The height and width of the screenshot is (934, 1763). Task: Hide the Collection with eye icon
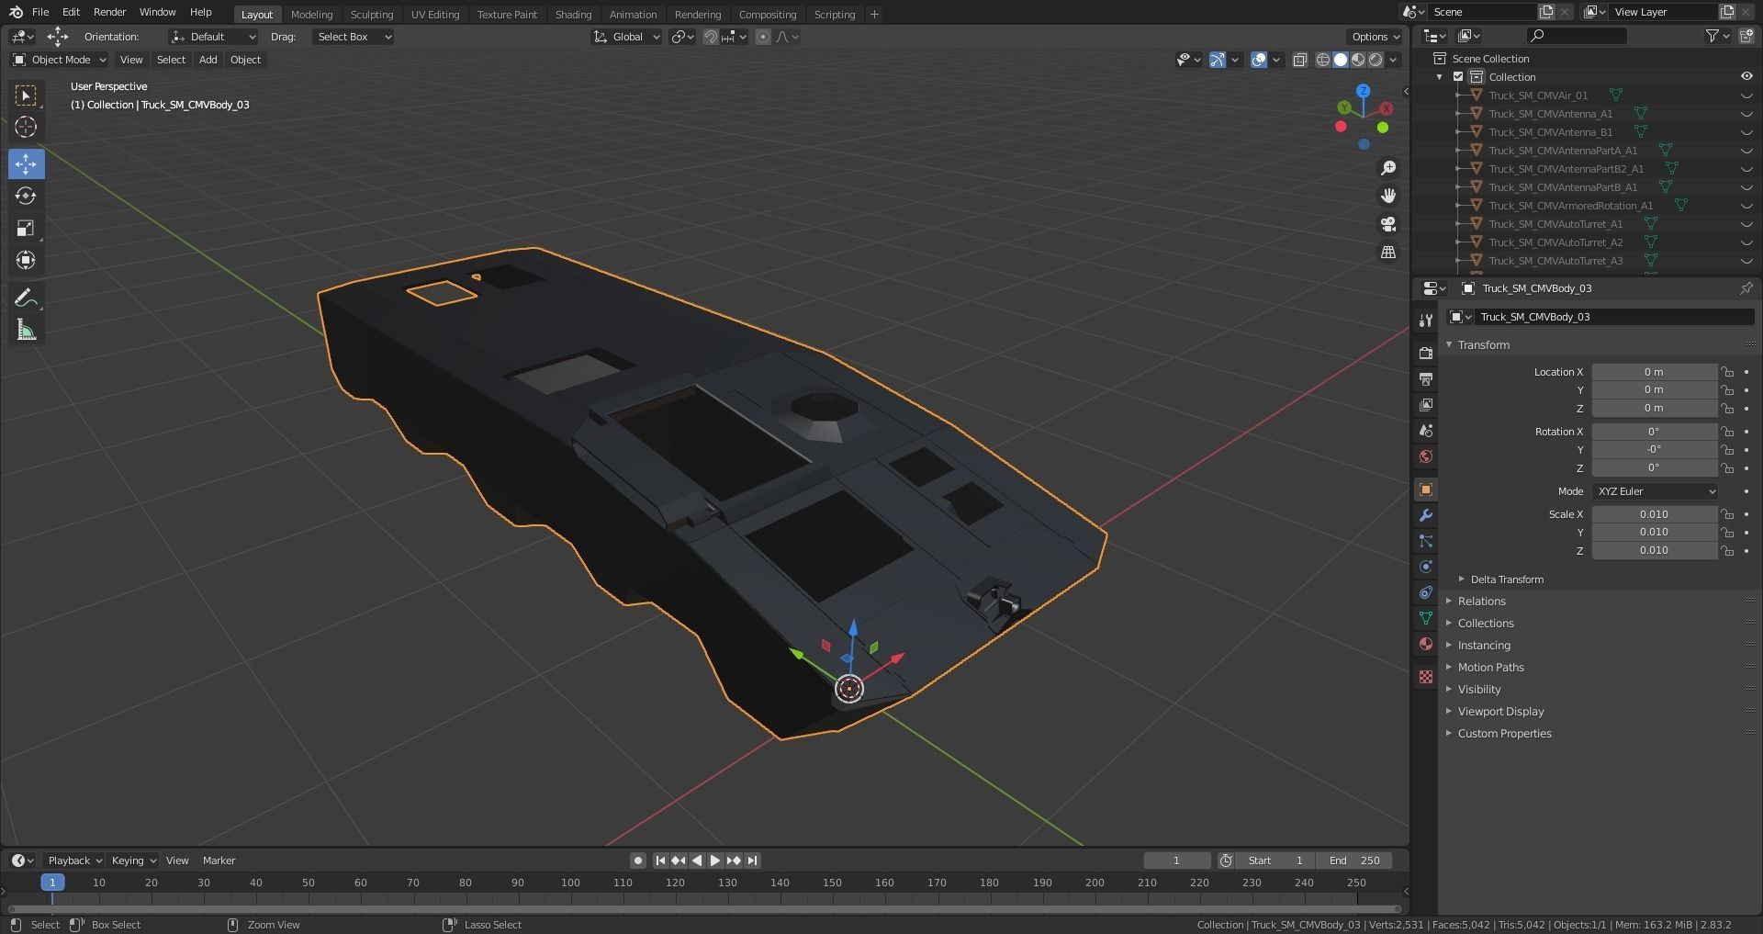click(1746, 77)
